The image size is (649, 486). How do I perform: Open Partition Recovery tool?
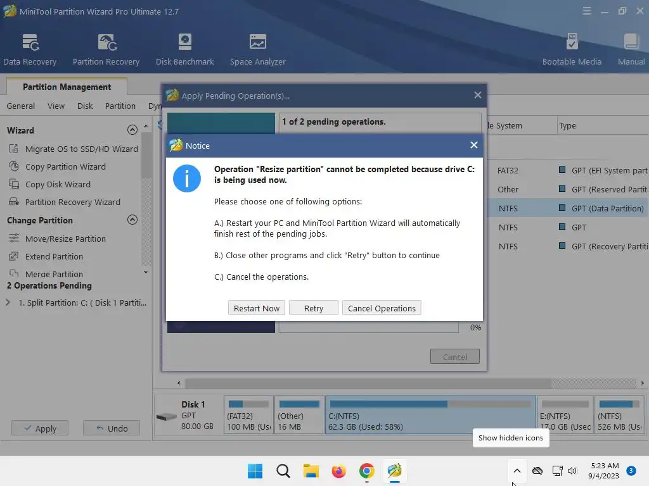[x=106, y=49]
